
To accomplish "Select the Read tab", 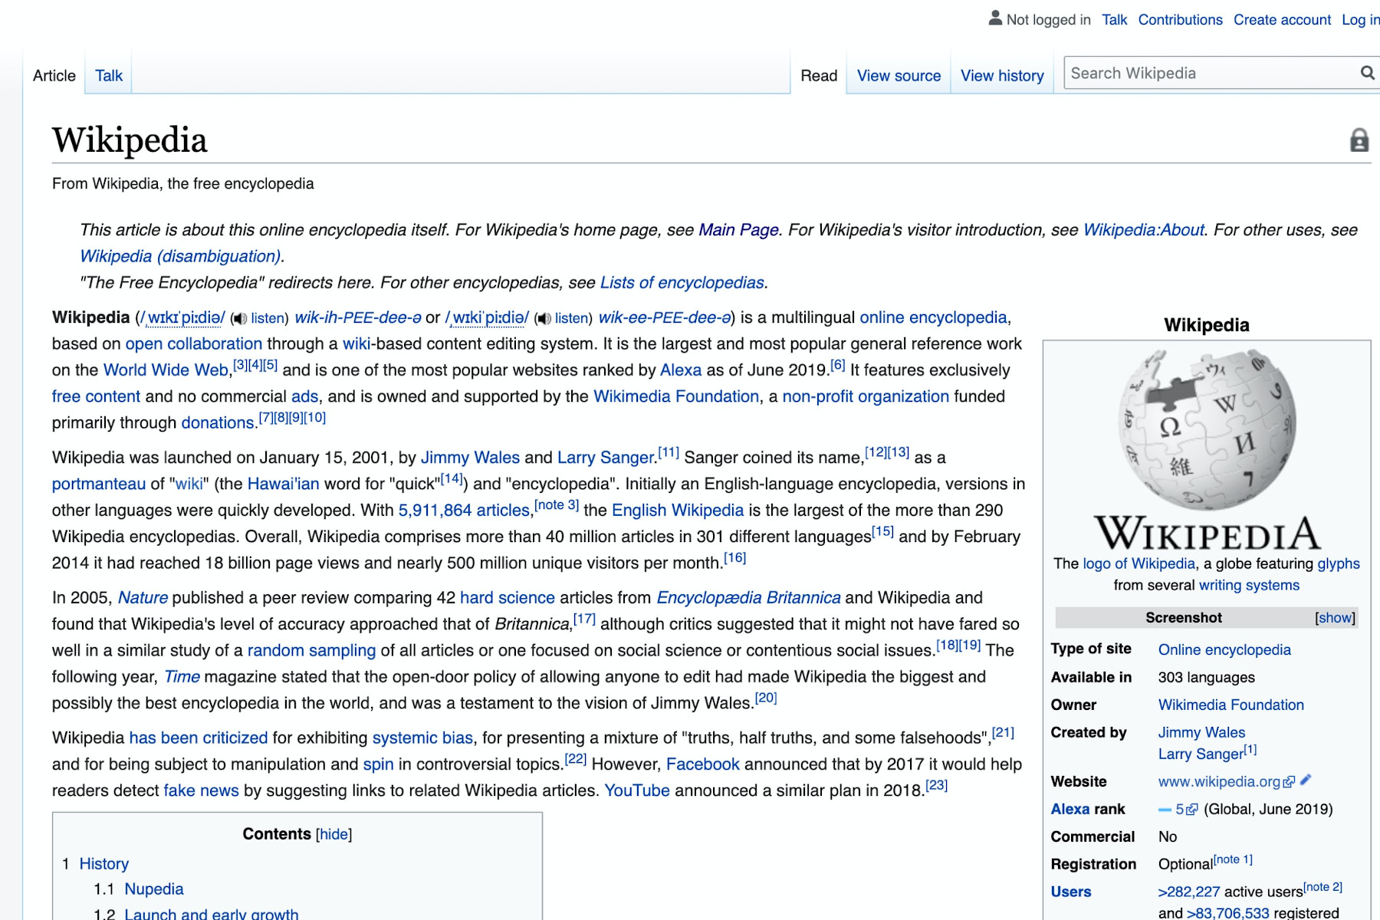I will pos(819,76).
